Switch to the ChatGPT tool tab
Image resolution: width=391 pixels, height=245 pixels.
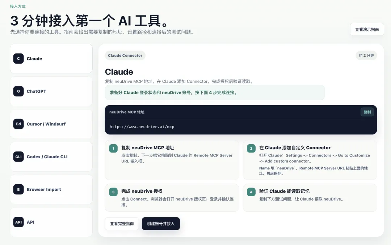pyautogui.click(x=51, y=91)
